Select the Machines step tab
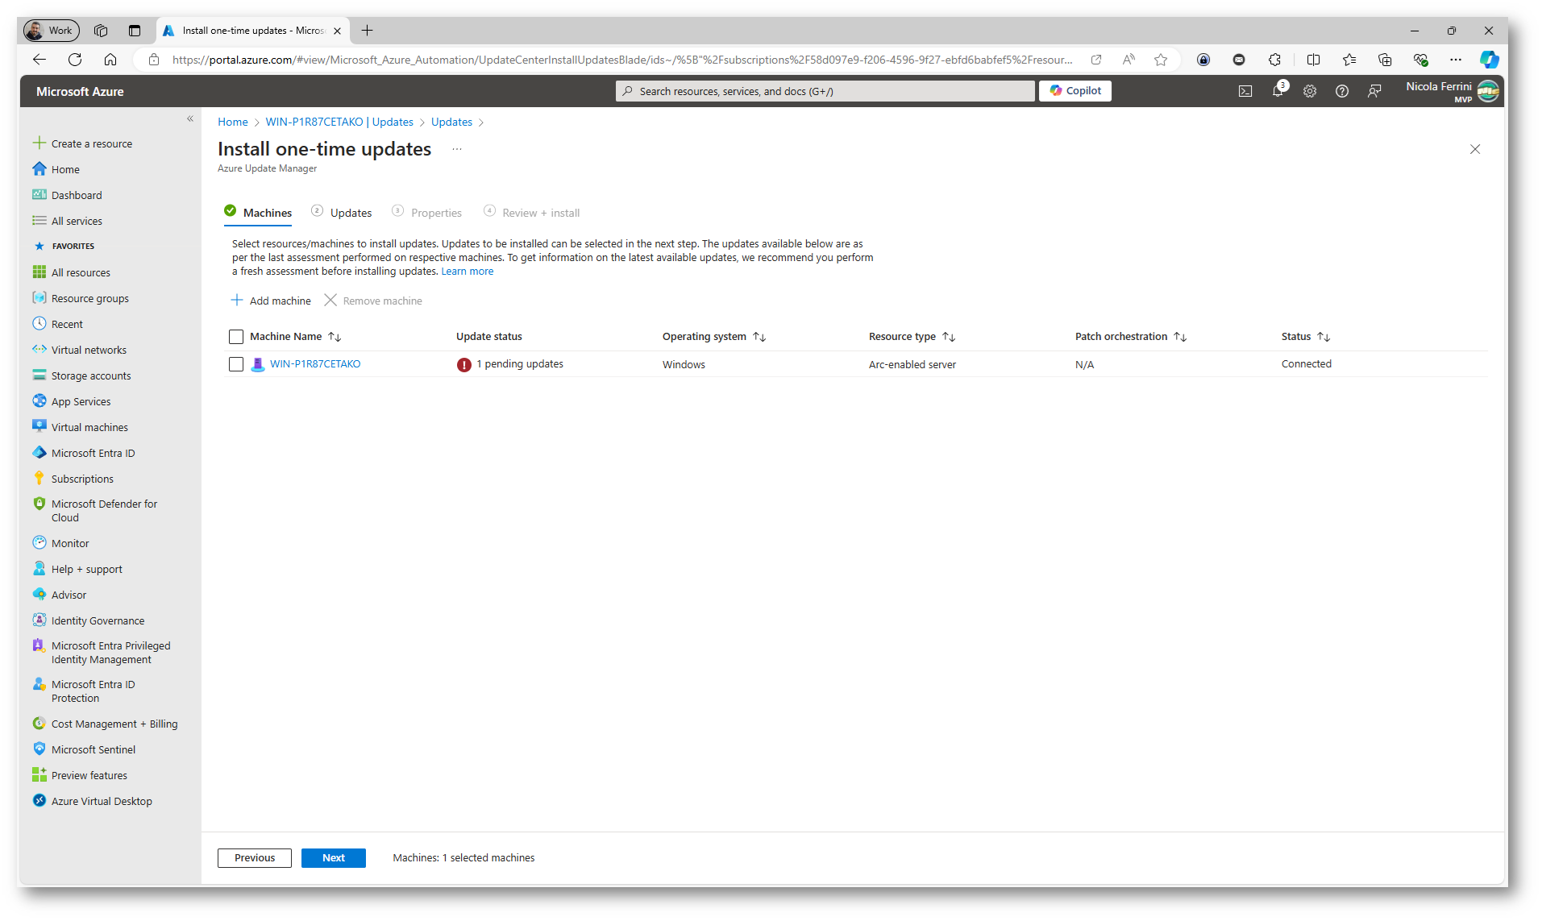Screen dimensions: 1542x921 267,213
